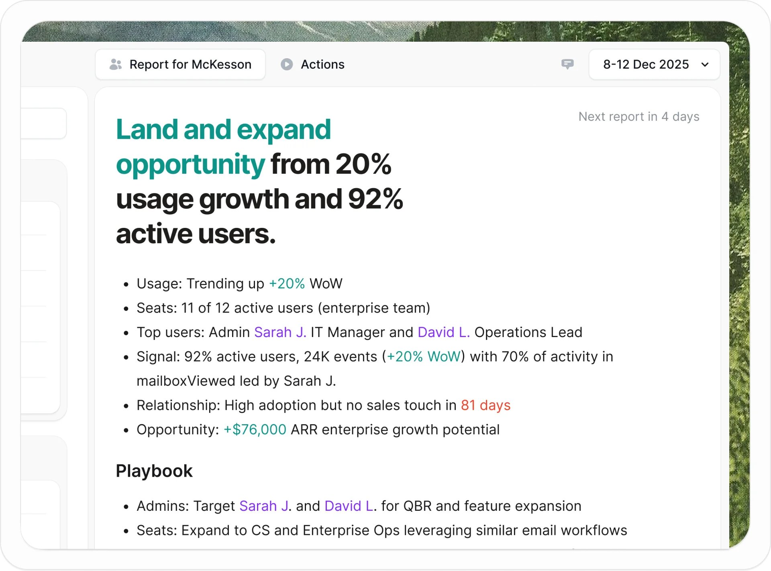Expand the date range chevron arrow

(705, 65)
